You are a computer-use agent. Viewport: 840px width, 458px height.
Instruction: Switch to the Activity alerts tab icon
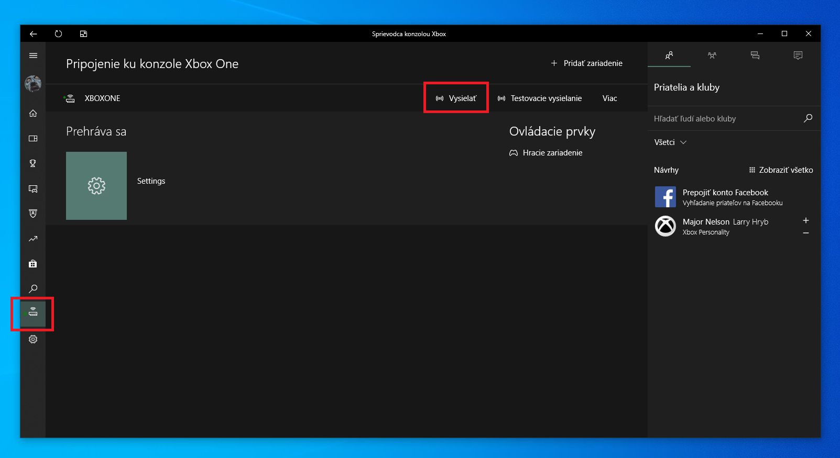tap(798, 55)
